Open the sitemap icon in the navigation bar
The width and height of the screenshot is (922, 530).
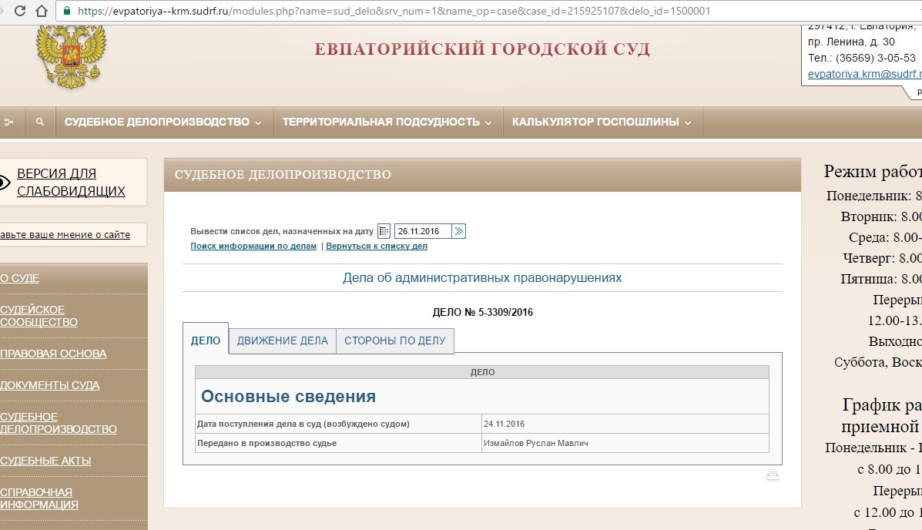pos(8,122)
